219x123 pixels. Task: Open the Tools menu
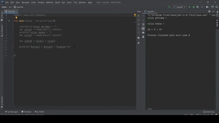click(x=69, y=2)
